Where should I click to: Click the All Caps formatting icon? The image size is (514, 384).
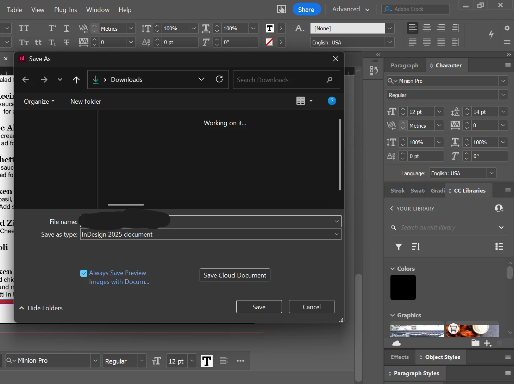tap(24, 28)
